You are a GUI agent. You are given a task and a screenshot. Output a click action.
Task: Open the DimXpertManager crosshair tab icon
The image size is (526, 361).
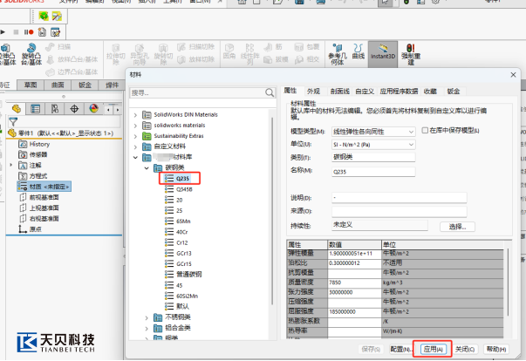[74, 109]
